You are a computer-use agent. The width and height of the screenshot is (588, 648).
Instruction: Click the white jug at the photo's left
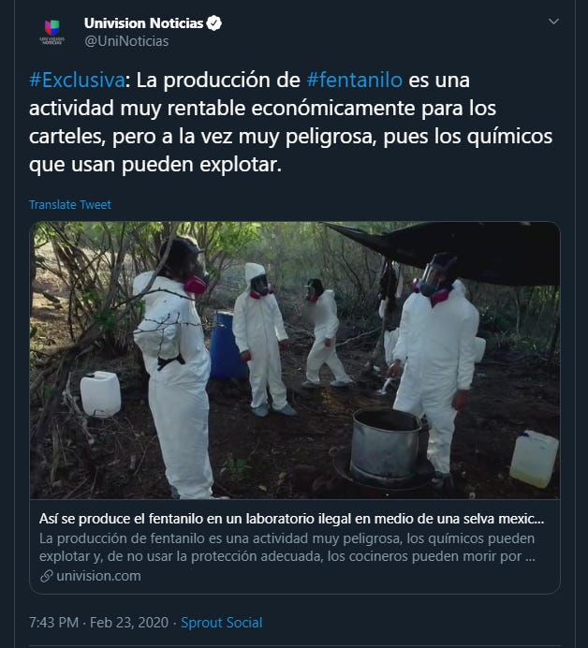click(100, 394)
